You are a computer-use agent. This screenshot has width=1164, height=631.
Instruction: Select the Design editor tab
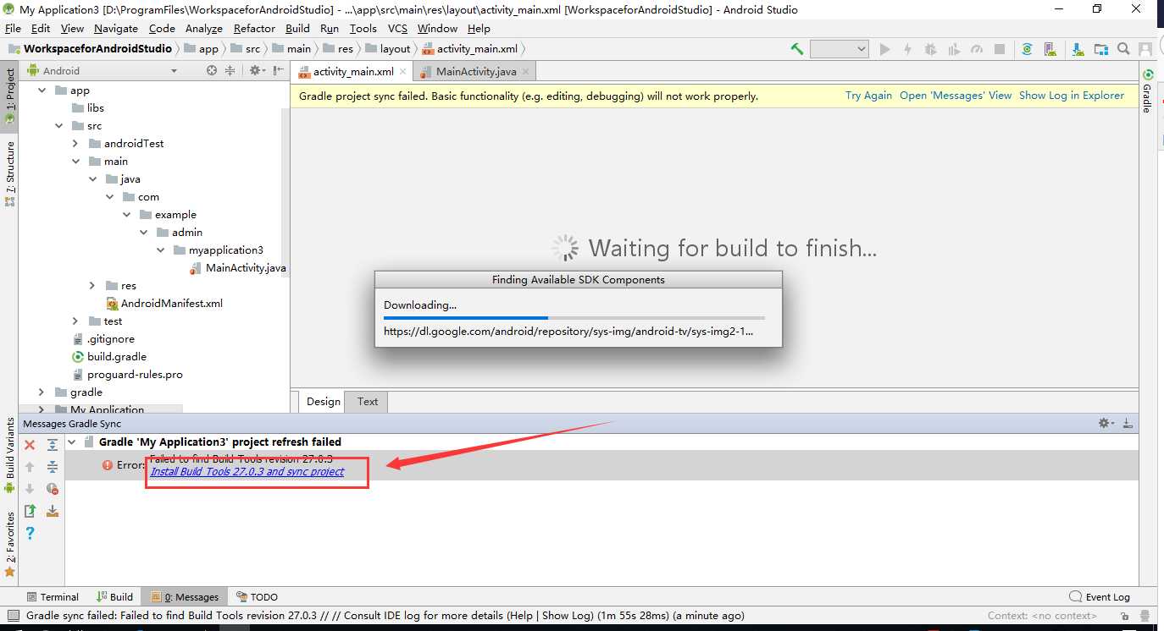(x=323, y=402)
